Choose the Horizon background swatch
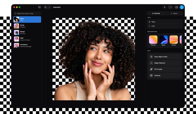The height and width of the screenshot is (114, 196). click(174, 40)
